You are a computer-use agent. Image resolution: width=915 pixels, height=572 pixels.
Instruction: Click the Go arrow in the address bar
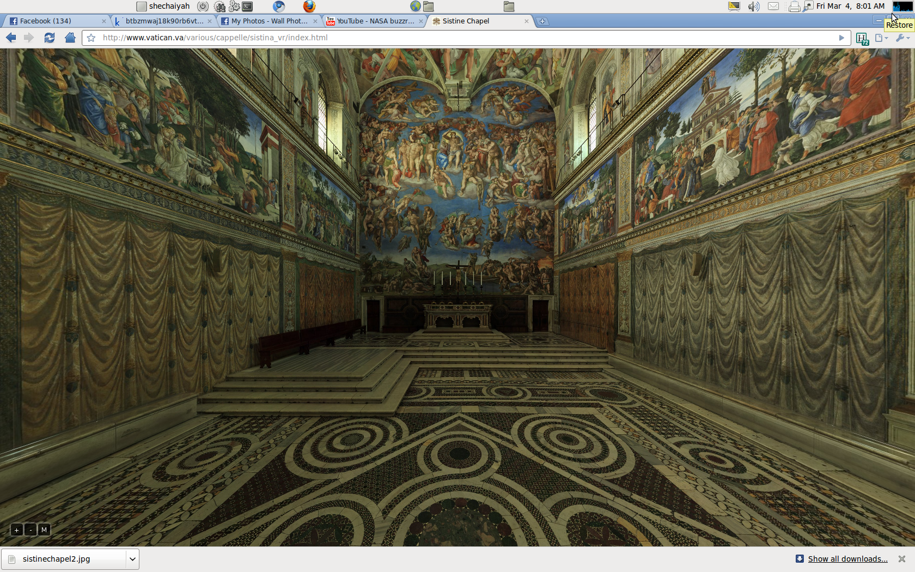[x=841, y=38]
